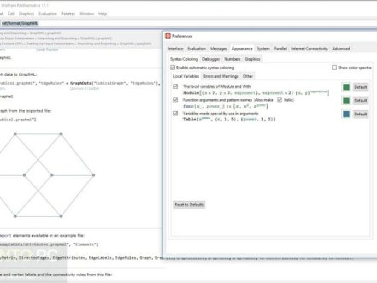Switch to the System preferences tab
This screenshot has width=377, height=283.
point(263,49)
